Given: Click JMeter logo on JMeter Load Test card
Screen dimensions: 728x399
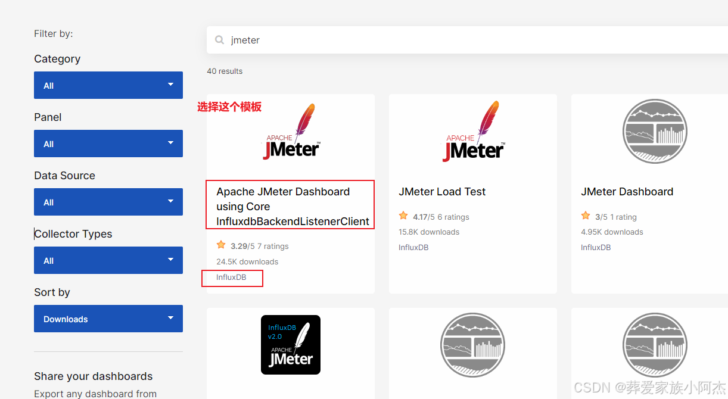Looking at the screenshot, I should [475, 132].
